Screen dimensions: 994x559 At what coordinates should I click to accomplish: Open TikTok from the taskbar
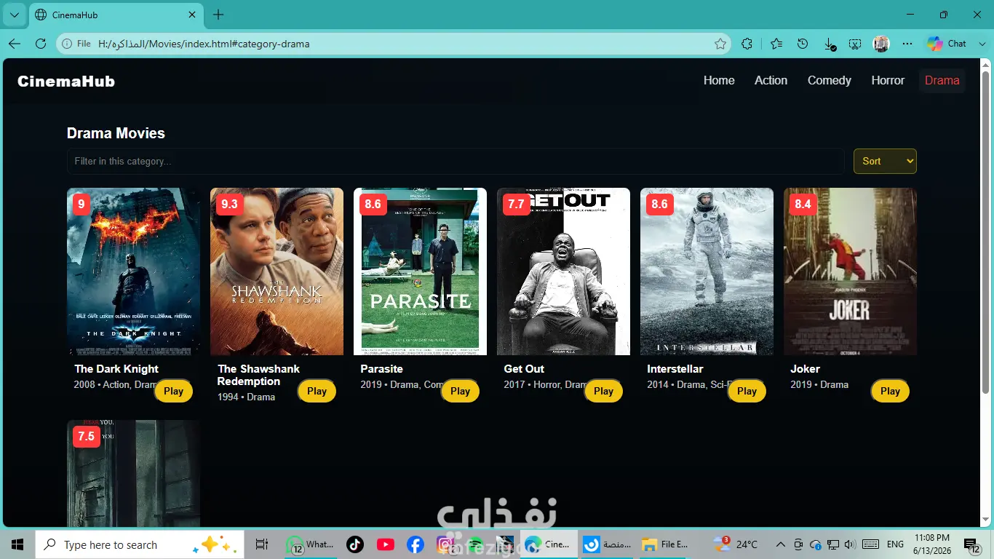coord(354,544)
